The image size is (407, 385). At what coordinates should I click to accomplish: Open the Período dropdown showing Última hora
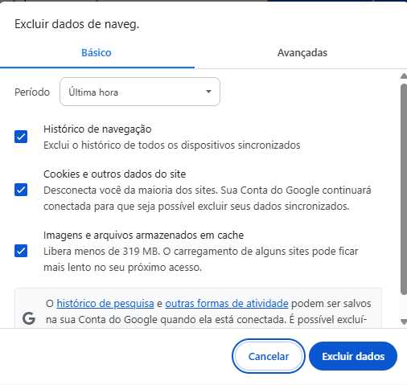click(140, 92)
